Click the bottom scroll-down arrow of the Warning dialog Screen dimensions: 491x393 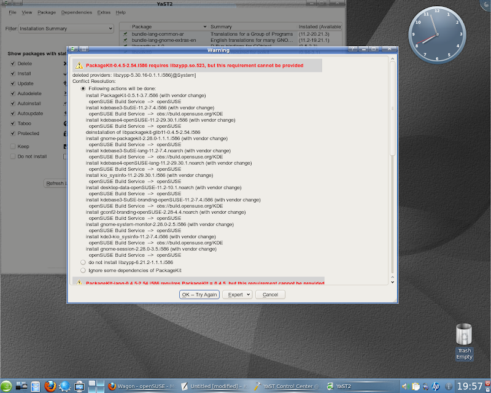(x=392, y=282)
